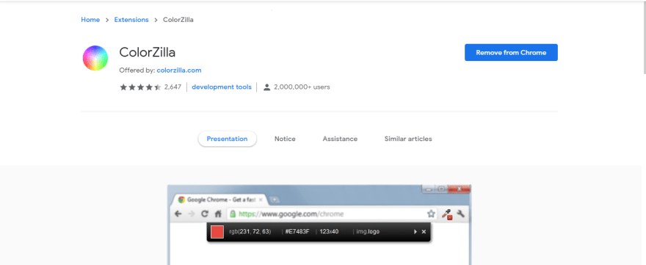Click the home icon in screenshot browser
The height and width of the screenshot is (265, 646).
pyautogui.click(x=218, y=214)
